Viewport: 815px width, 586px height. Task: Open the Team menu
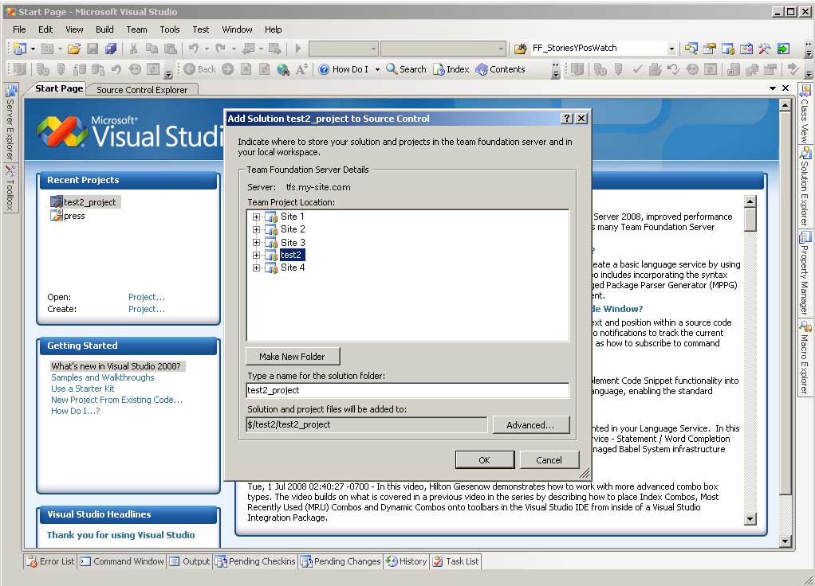coord(136,29)
